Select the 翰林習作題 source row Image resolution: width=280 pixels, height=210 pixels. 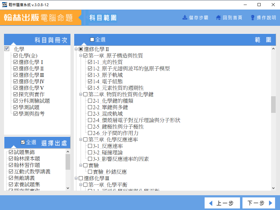(x=27, y=165)
